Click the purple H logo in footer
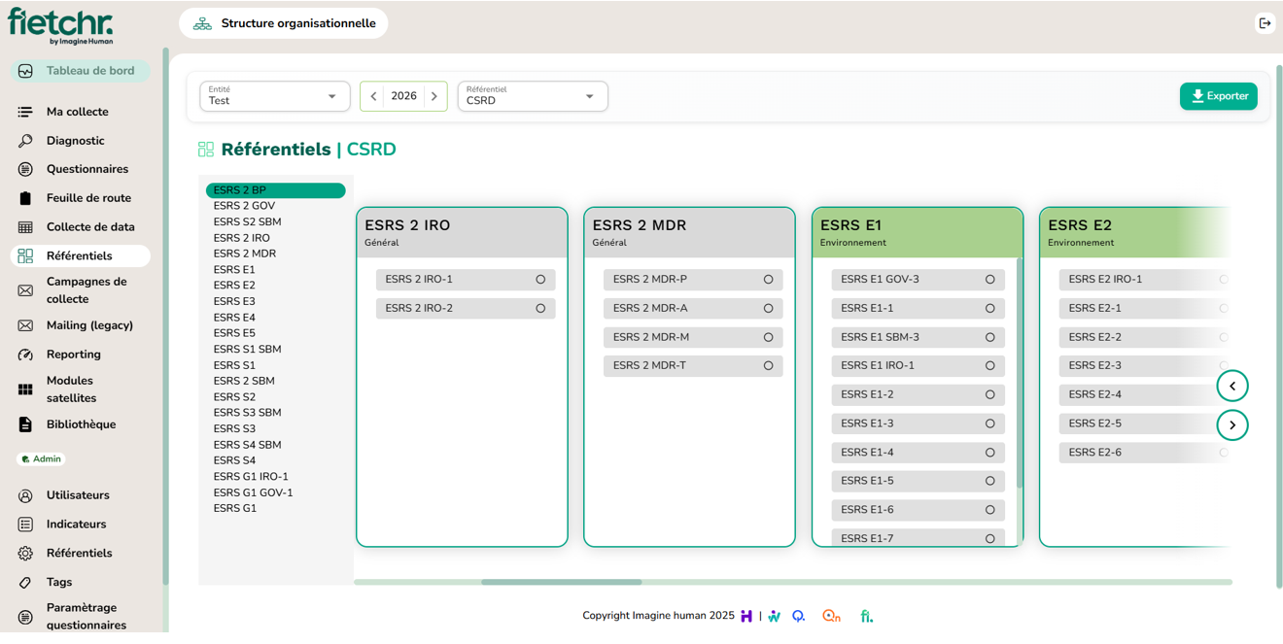Image resolution: width=1283 pixels, height=644 pixels. coord(746,616)
